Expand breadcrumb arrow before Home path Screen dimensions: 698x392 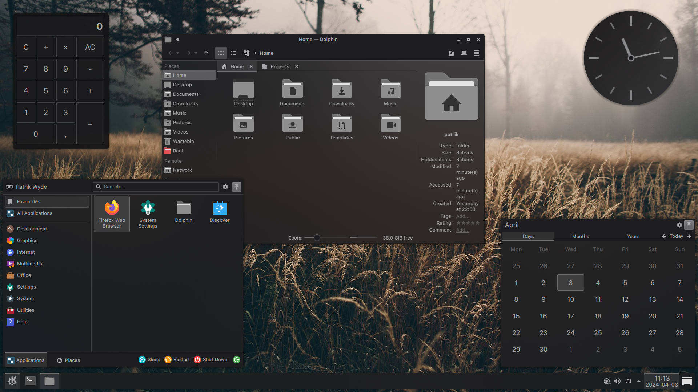[x=256, y=53]
